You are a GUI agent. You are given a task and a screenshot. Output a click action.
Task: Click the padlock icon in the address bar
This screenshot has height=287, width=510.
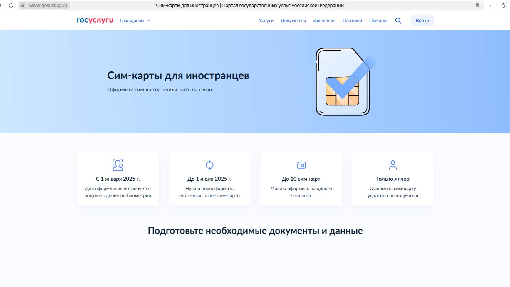23,5
